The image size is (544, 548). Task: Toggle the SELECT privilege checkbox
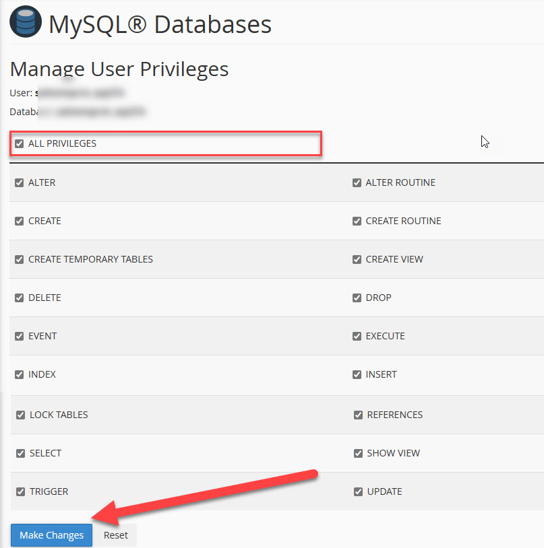click(x=21, y=453)
